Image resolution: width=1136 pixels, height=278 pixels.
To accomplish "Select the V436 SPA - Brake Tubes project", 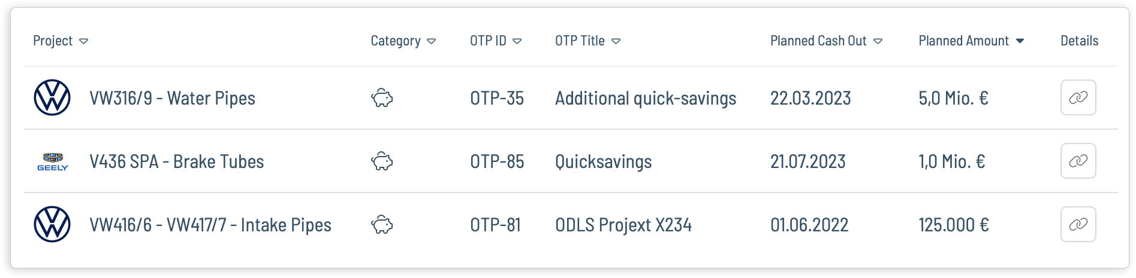I will (x=176, y=161).
